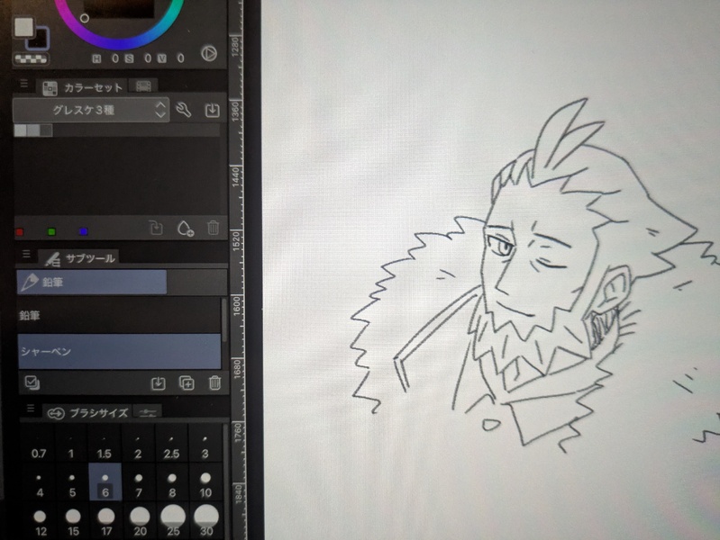The width and height of the screenshot is (720, 540).
Task: Click the replace color icon in color set
Action: (156, 228)
